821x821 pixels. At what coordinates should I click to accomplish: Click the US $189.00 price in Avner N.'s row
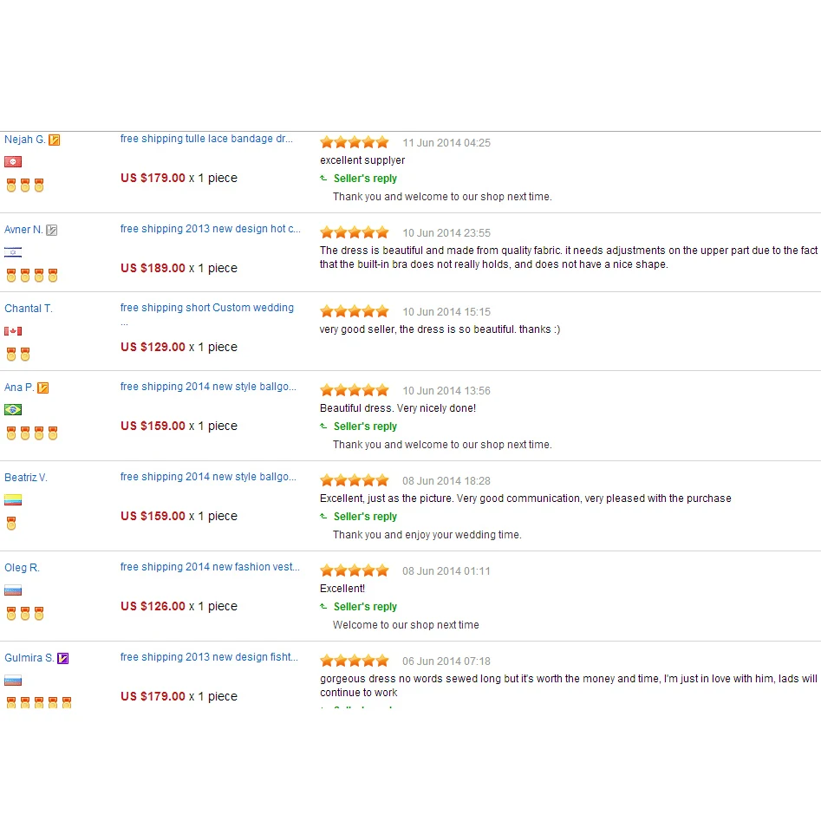click(x=153, y=269)
